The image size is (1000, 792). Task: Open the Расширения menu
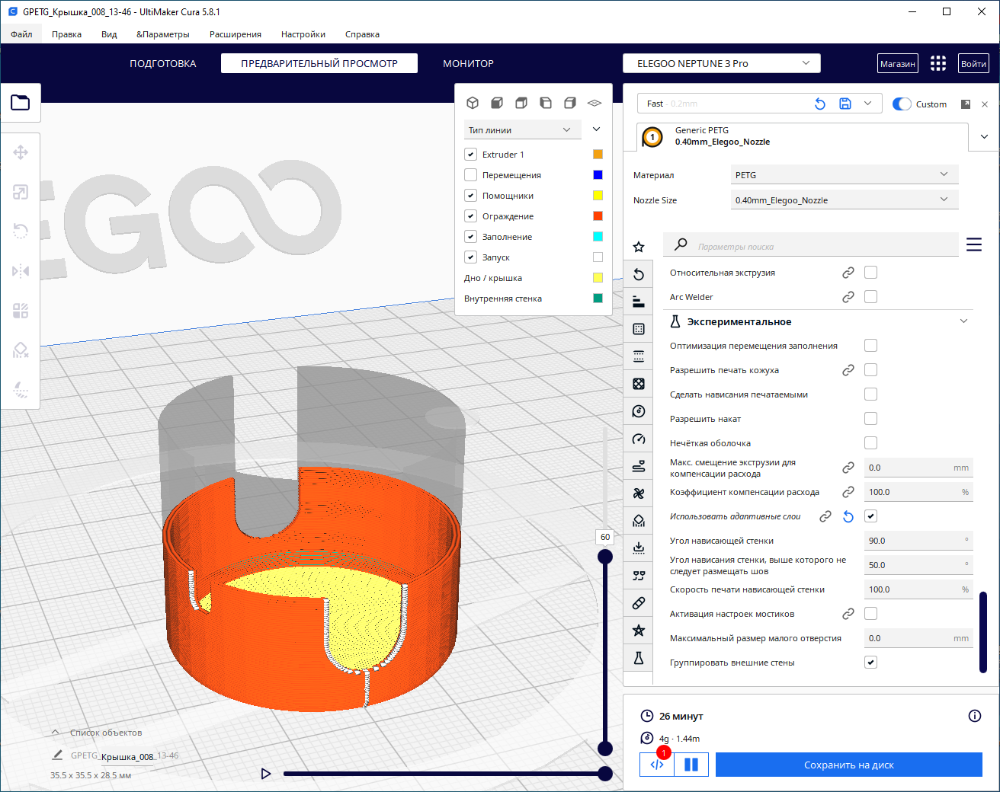(236, 34)
